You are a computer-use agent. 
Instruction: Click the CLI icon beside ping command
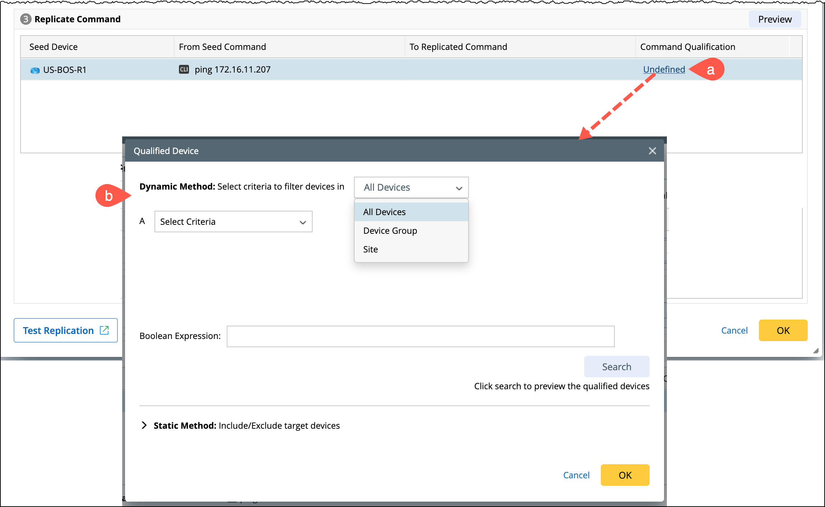point(184,69)
